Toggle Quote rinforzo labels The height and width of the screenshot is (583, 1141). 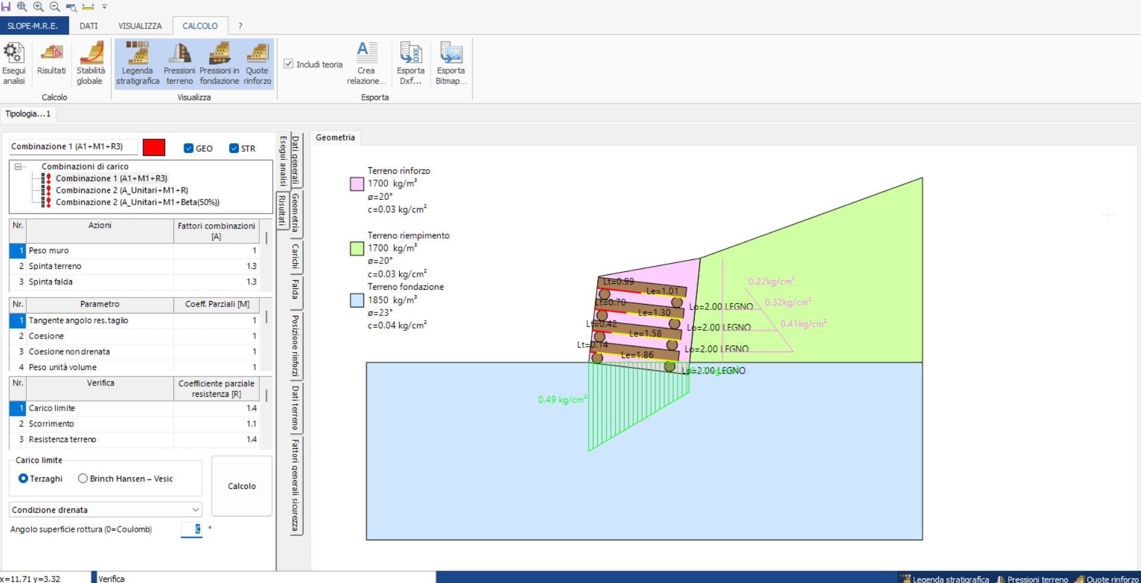257,54
